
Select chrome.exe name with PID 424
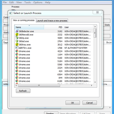coord(24,71)
